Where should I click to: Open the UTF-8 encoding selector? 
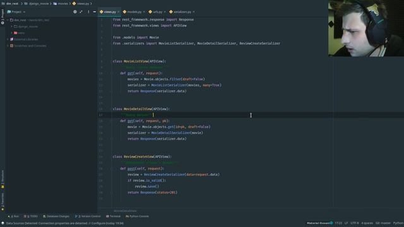(x=355, y=223)
